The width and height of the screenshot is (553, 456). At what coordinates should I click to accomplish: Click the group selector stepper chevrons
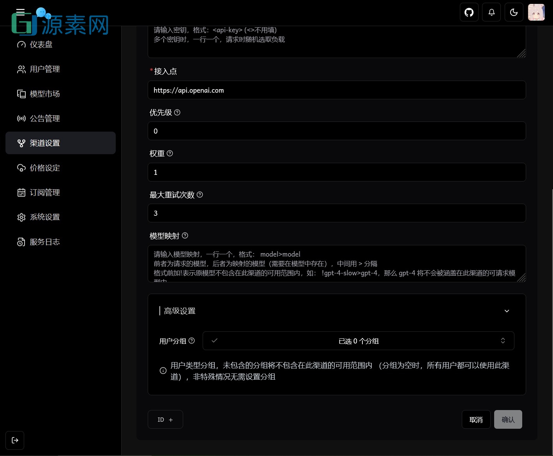503,340
